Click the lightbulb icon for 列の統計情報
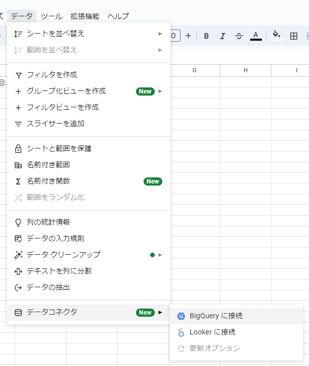Screen dimensions: 309x366 (x=18, y=223)
